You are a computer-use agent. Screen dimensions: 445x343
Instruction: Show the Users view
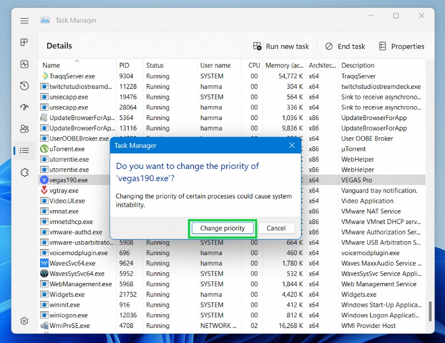click(24, 129)
